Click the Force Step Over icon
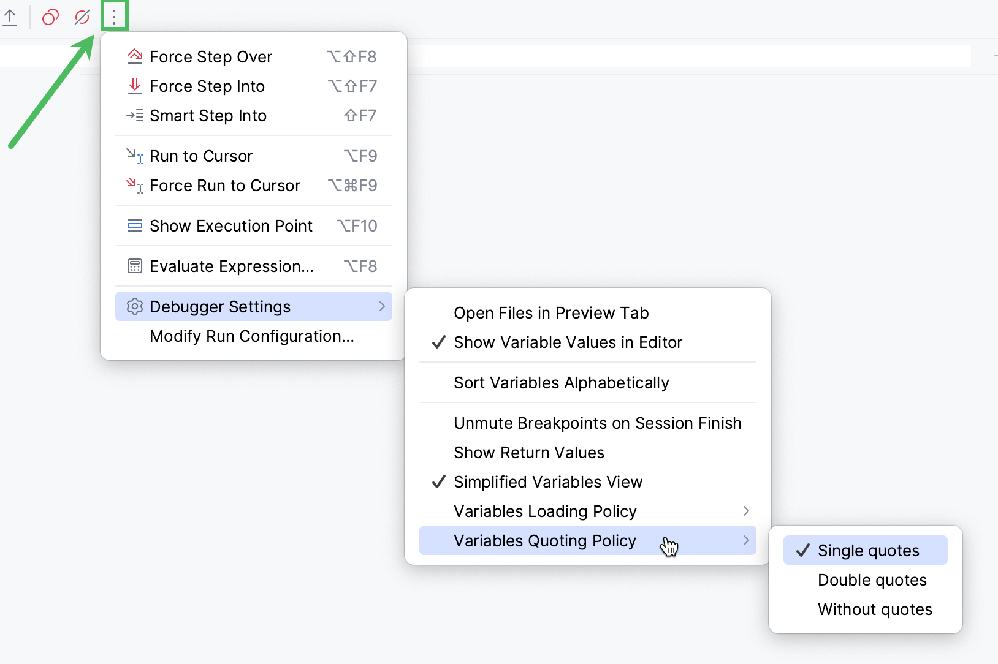 point(135,56)
